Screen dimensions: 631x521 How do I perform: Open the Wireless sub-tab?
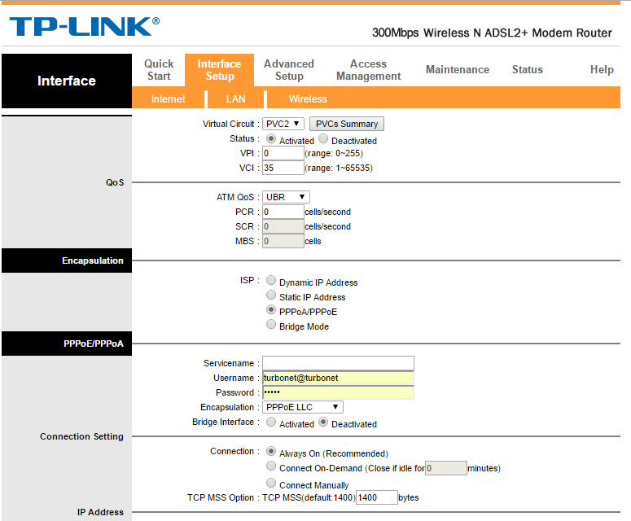[x=308, y=99]
